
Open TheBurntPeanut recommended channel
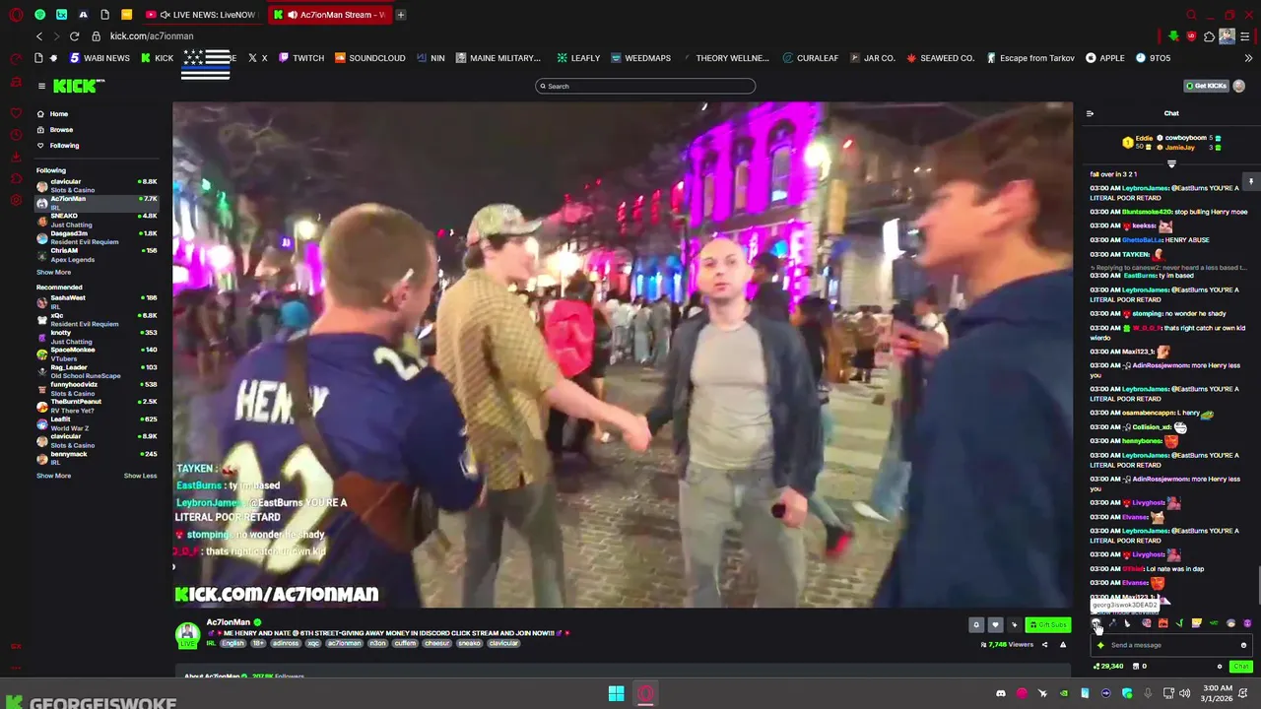pos(97,406)
